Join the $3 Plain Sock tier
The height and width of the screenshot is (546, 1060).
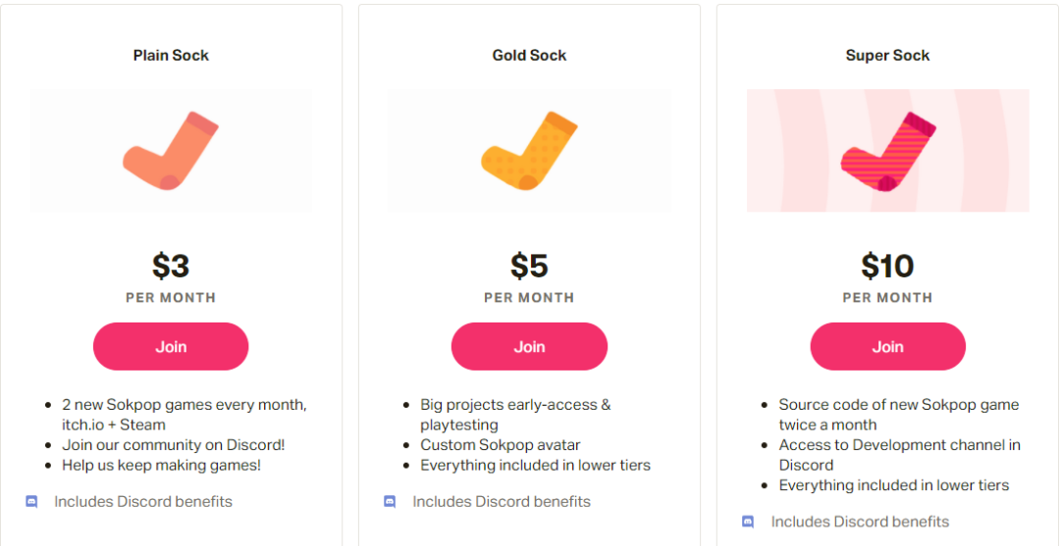[171, 346]
